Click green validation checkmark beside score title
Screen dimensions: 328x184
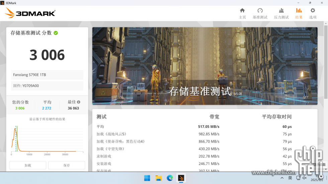tap(56, 33)
